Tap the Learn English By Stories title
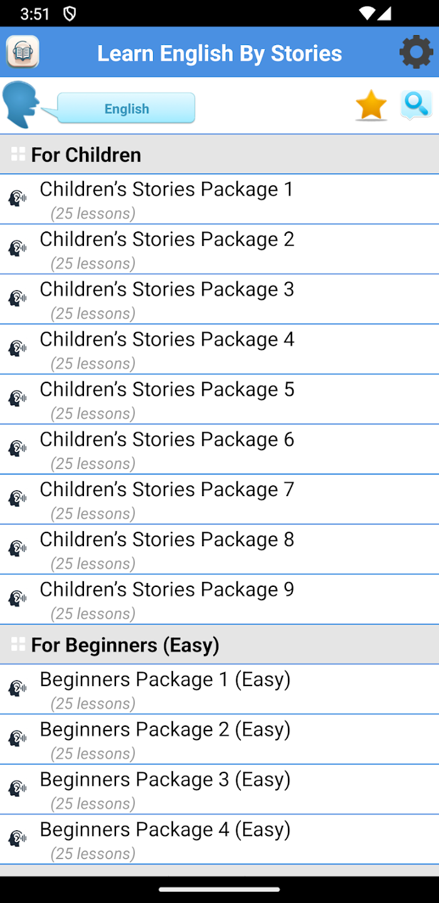439x903 pixels. [219, 53]
